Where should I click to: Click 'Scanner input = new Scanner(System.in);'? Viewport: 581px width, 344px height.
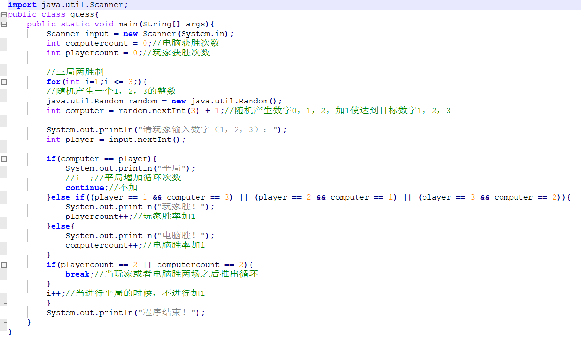(x=140, y=34)
